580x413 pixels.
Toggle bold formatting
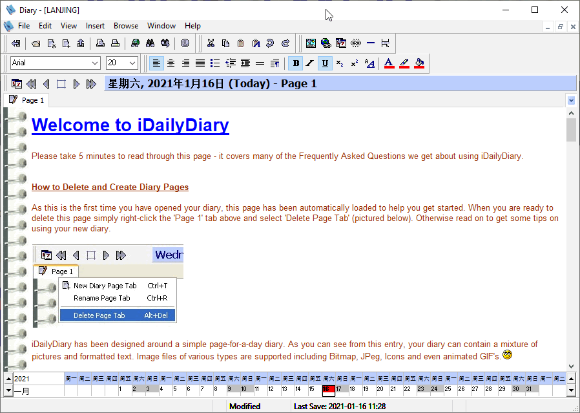296,63
